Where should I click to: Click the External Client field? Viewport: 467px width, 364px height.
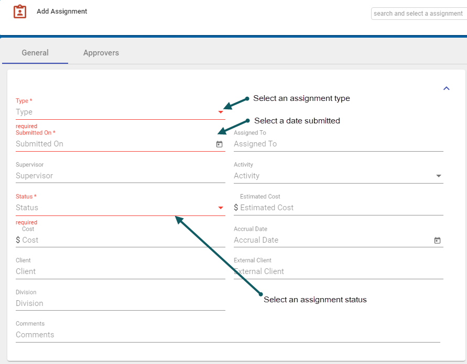tap(338, 272)
